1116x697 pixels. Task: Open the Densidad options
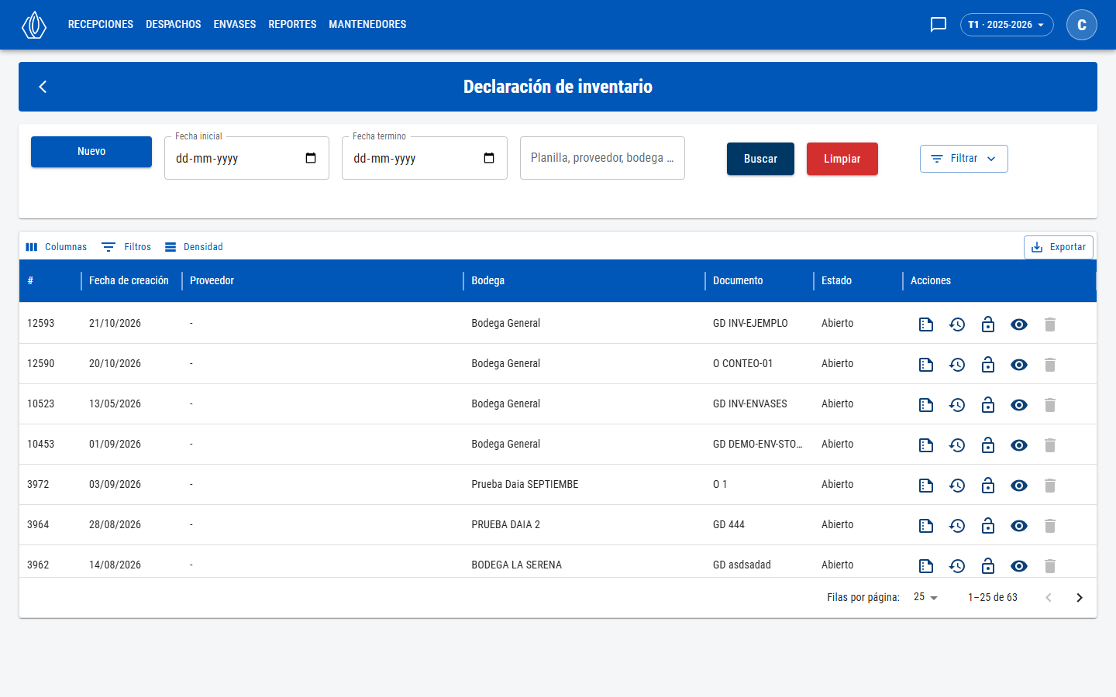click(194, 247)
